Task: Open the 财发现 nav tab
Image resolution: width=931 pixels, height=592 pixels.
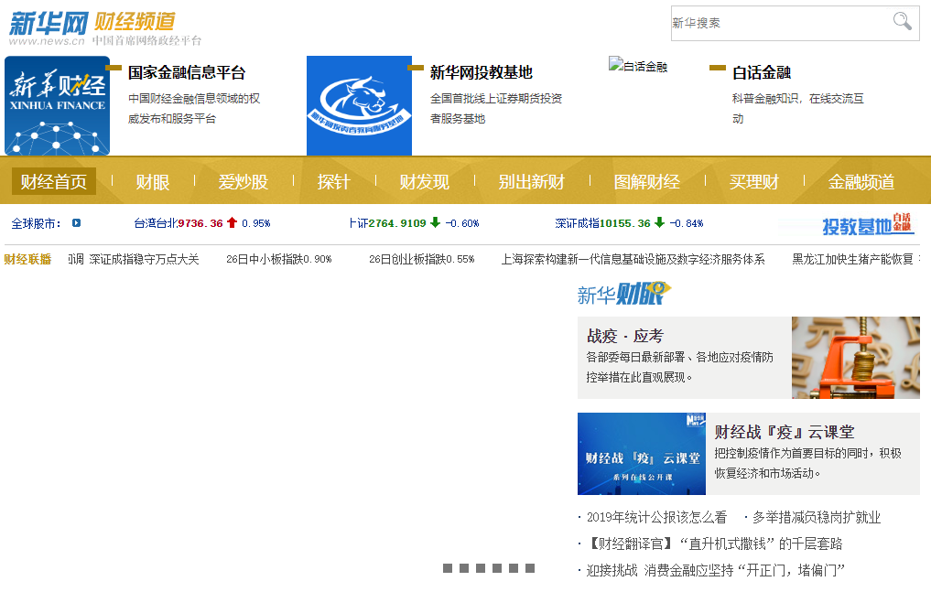Action: coord(424,181)
